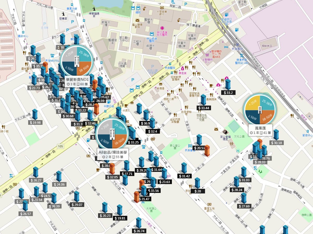Click the $28.24 price label

coord(237,190)
